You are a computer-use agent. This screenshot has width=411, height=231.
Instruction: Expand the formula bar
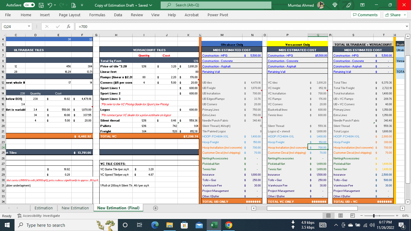[x=407, y=26]
